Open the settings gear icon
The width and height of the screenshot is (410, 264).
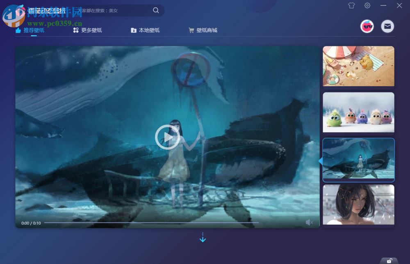(x=367, y=5)
